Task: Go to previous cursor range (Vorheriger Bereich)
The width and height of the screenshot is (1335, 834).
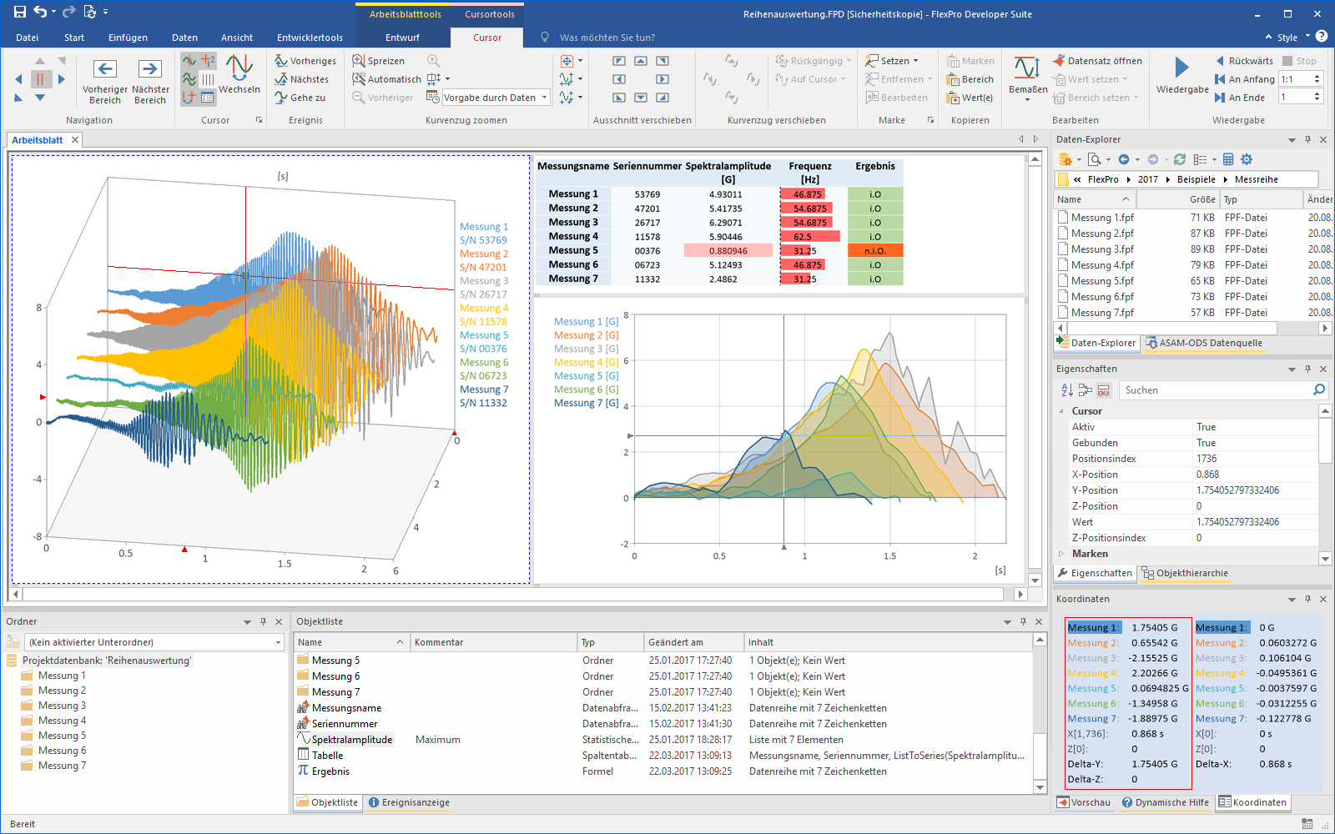Action: coord(104,82)
